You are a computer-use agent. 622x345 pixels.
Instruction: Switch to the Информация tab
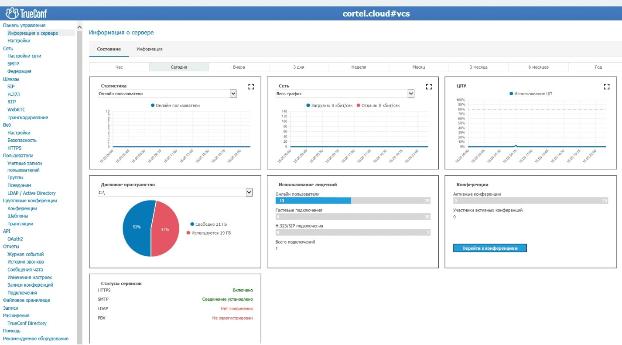pos(150,49)
